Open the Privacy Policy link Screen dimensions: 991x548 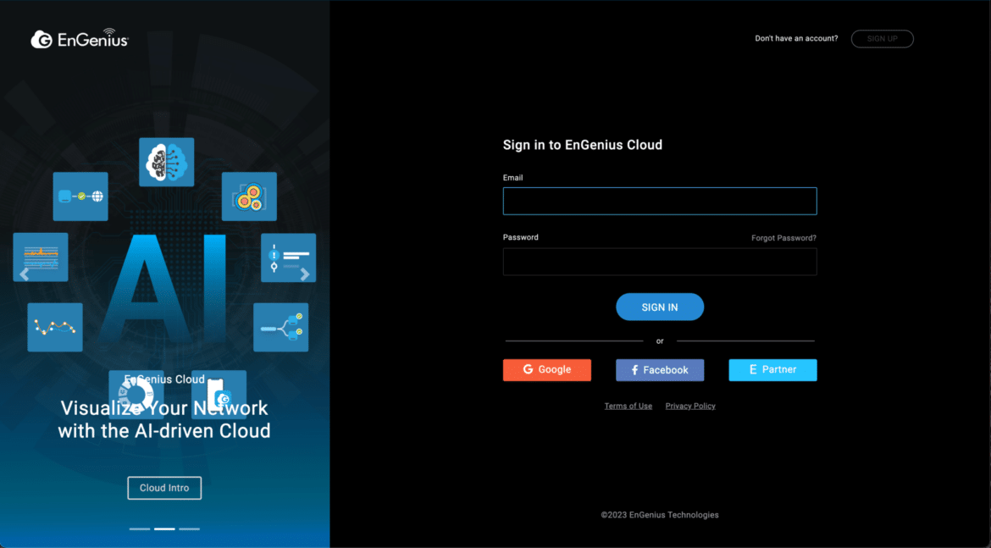[x=690, y=406]
